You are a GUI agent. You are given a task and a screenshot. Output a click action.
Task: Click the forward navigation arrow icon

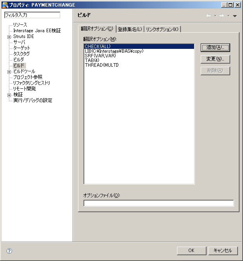coord(222,16)
